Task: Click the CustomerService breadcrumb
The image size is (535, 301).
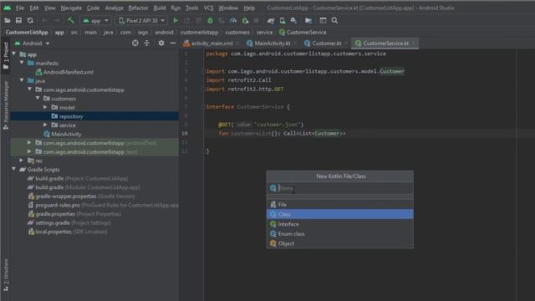Action: click(303, 33)
